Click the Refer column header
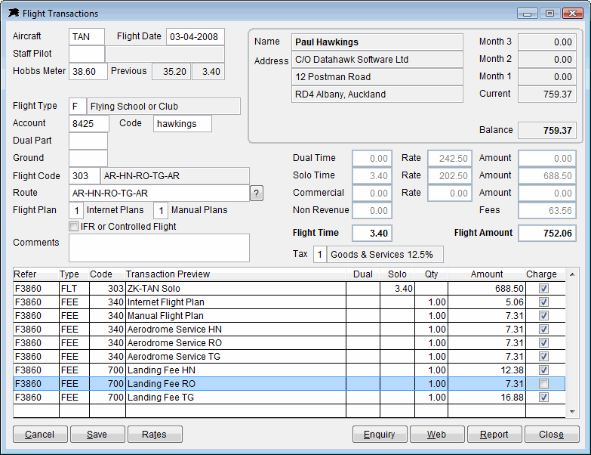The height and width of the screenshot is (455, 591). (x=36, y=274)
